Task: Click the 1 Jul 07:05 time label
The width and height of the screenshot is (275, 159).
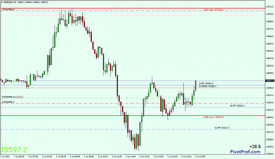Action: (33, 156)
